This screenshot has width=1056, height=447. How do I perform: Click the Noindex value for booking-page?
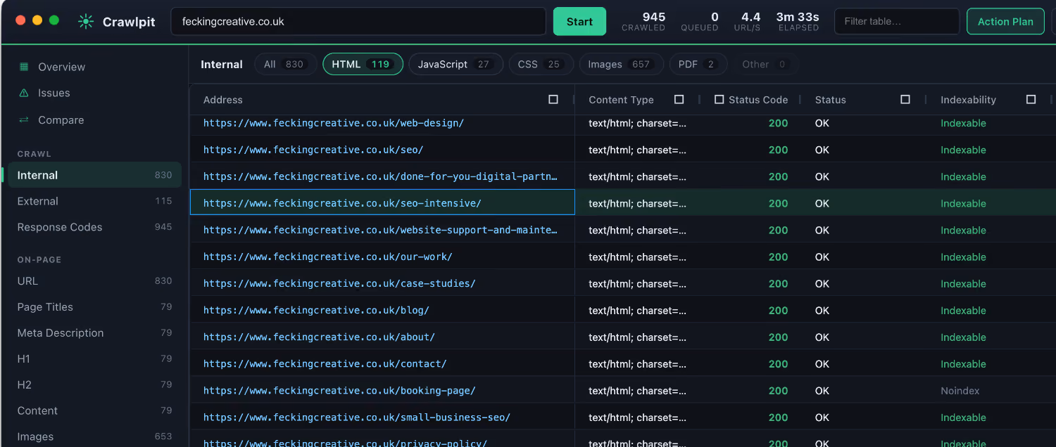click(960, 391)
